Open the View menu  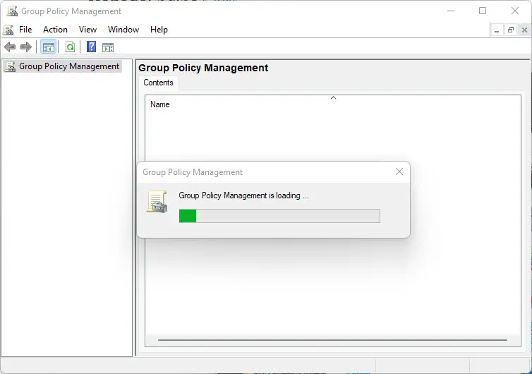click(88, 30)
